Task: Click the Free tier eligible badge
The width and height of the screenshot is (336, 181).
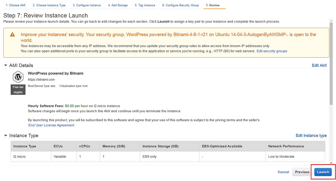Action: point(18,90)
